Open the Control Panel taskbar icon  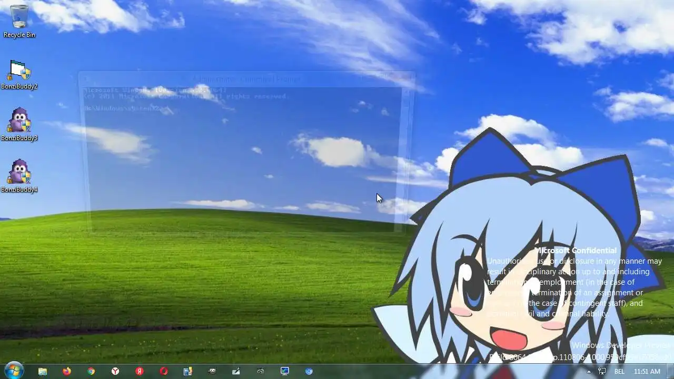click(188, 371)
